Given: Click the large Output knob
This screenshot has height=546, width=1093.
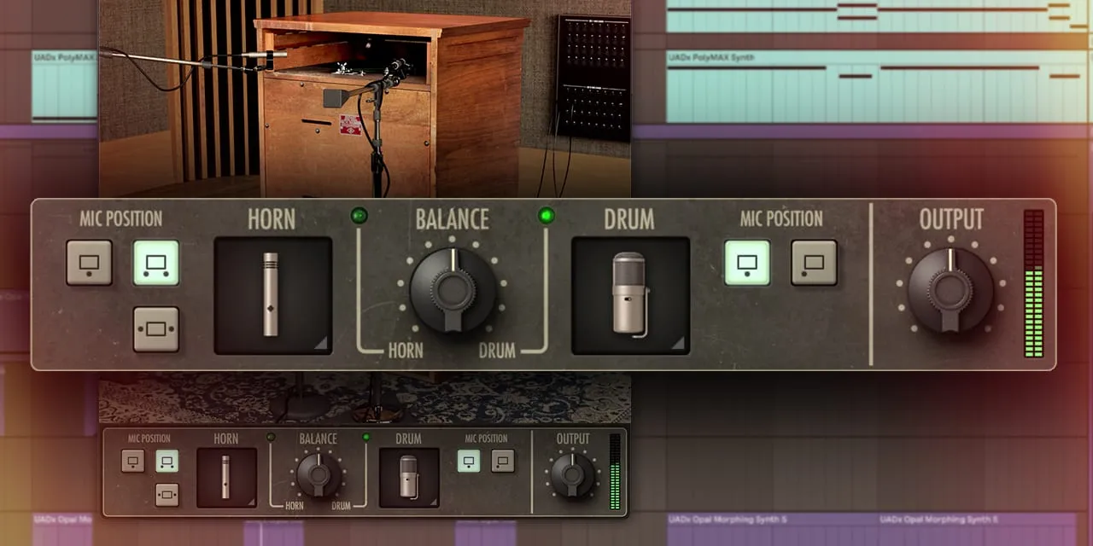Looking at the screenshot, I should click(950, 290).
